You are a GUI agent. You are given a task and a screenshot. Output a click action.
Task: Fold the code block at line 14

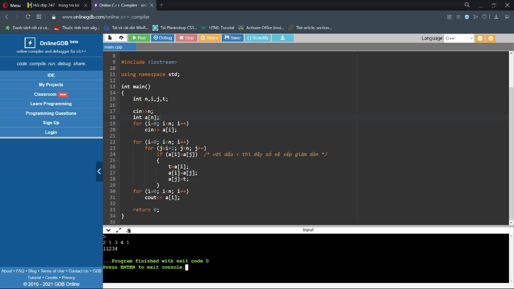pyautogui.click(x=117, y=93)
